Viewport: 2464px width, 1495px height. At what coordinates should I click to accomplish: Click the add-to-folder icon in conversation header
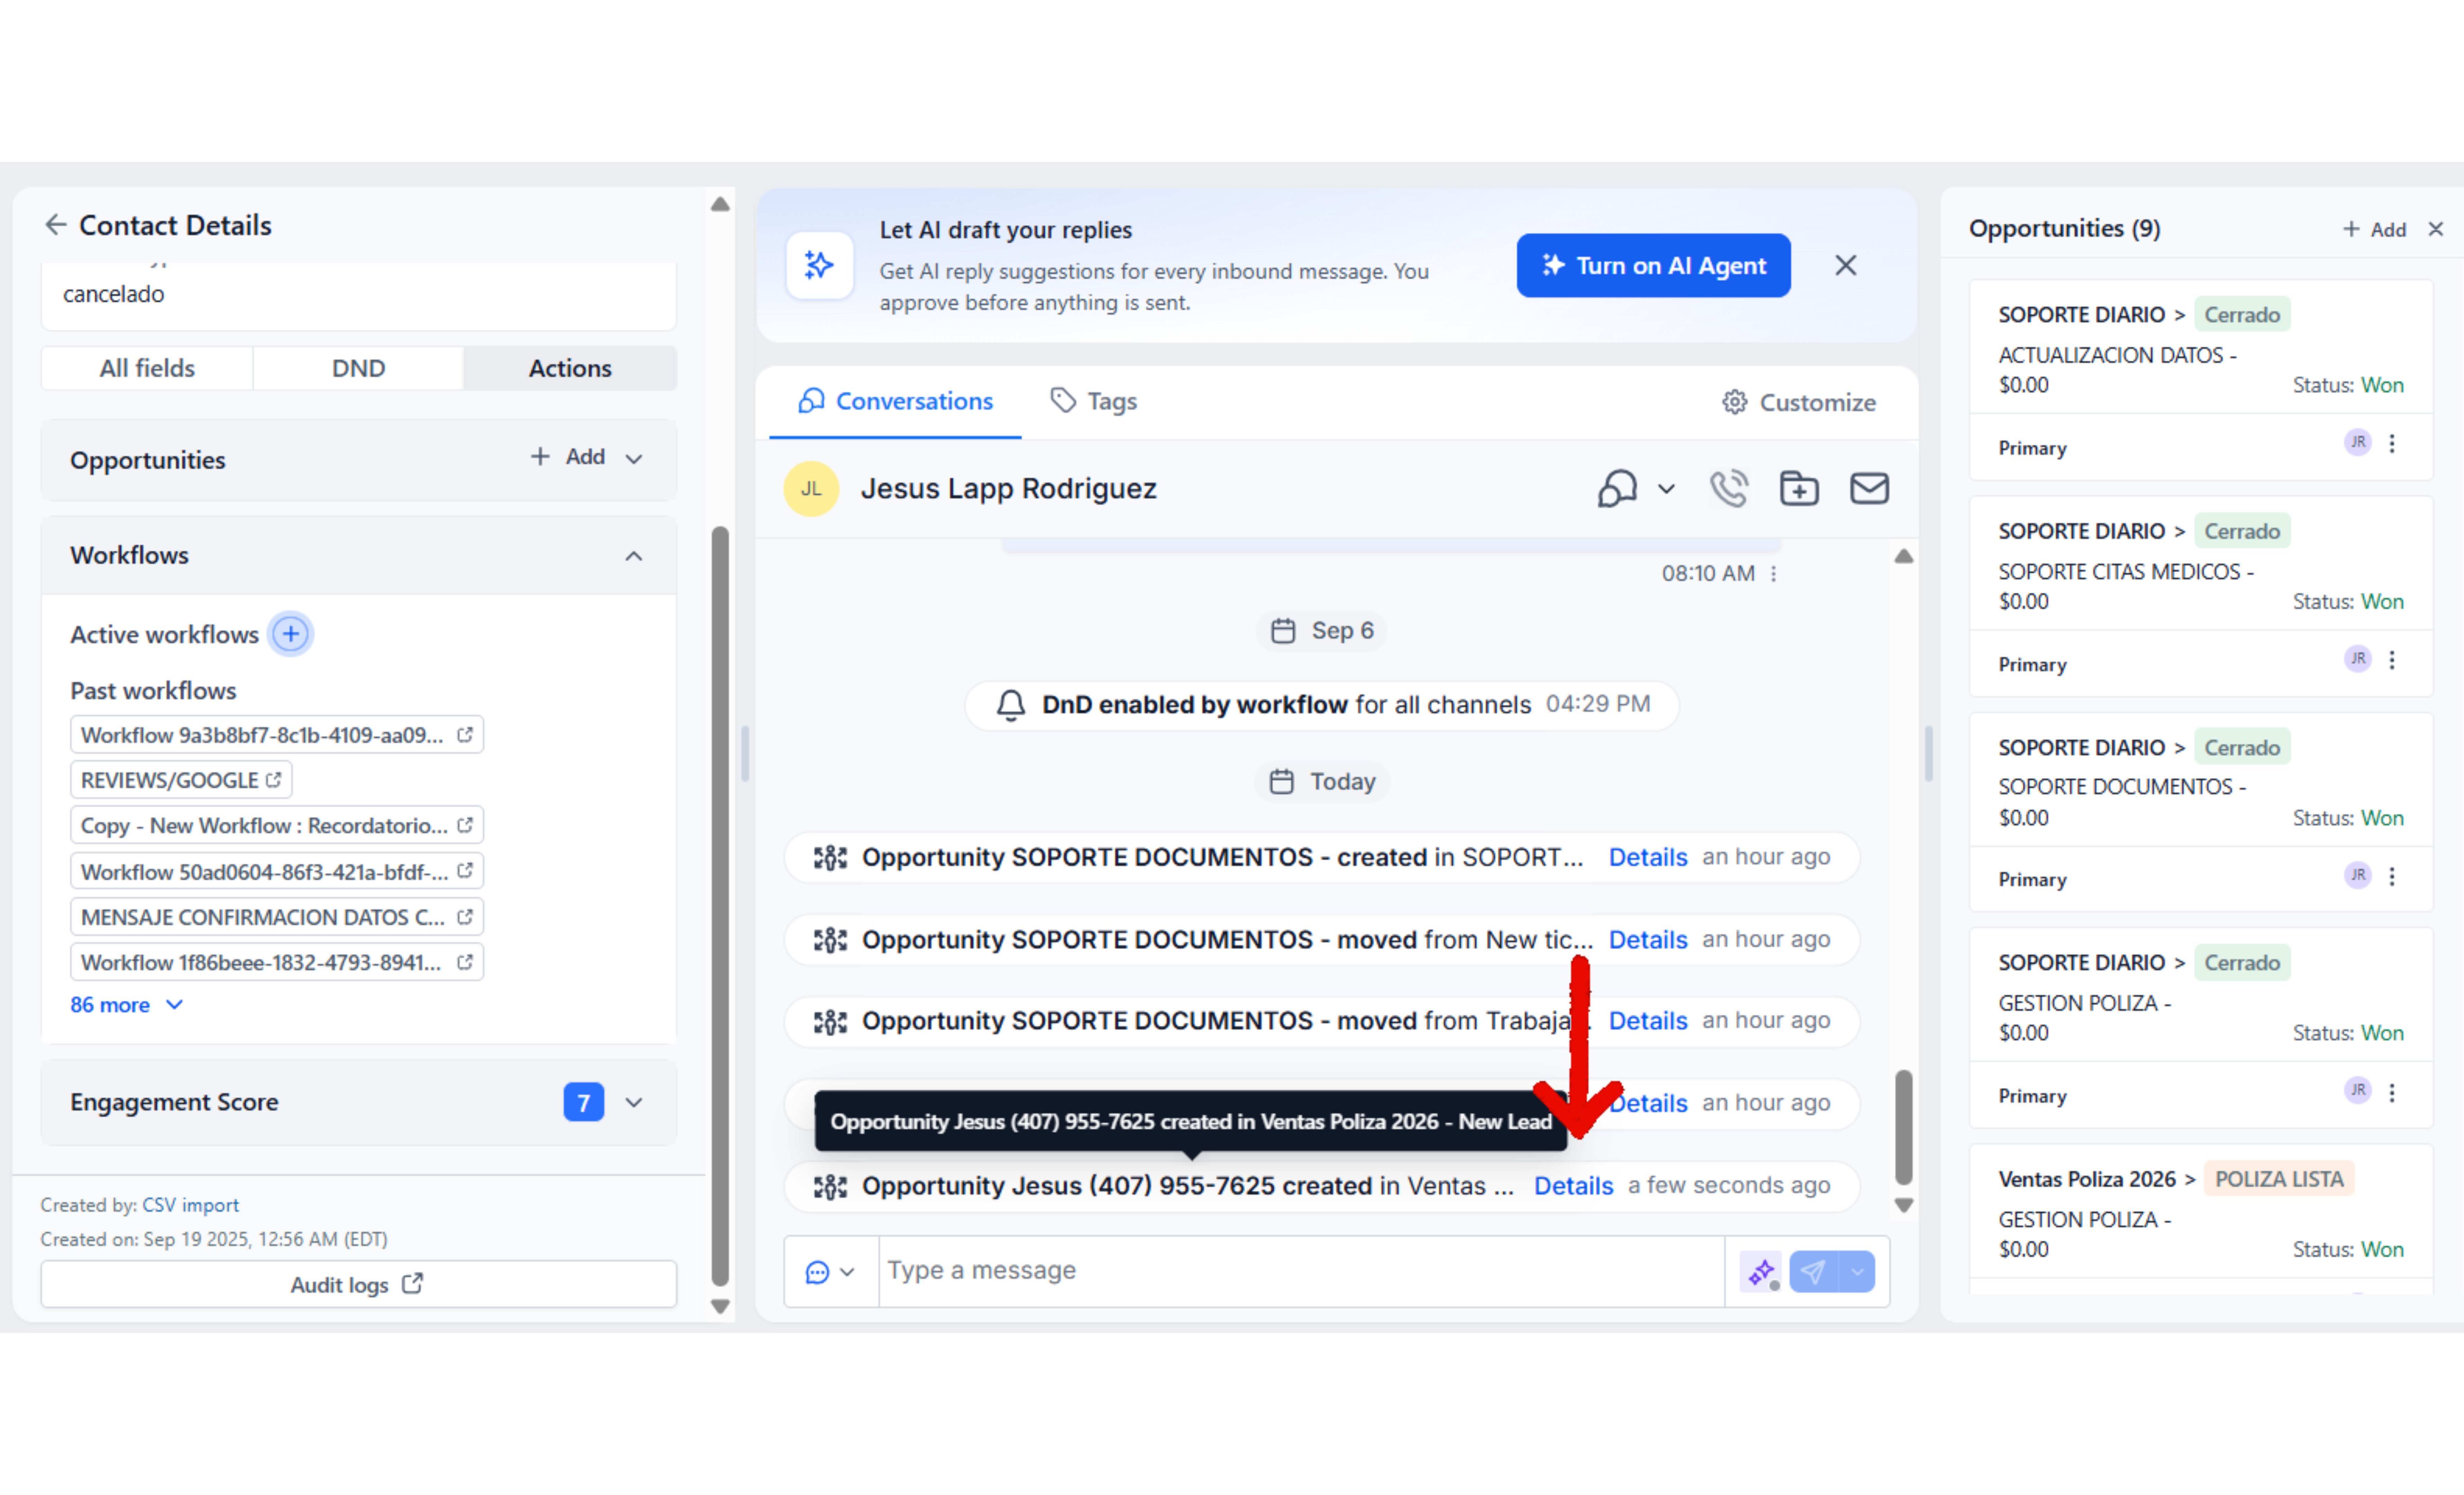pos(1799,489)
